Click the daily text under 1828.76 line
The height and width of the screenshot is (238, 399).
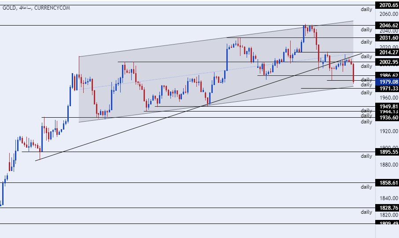(366, 212)
